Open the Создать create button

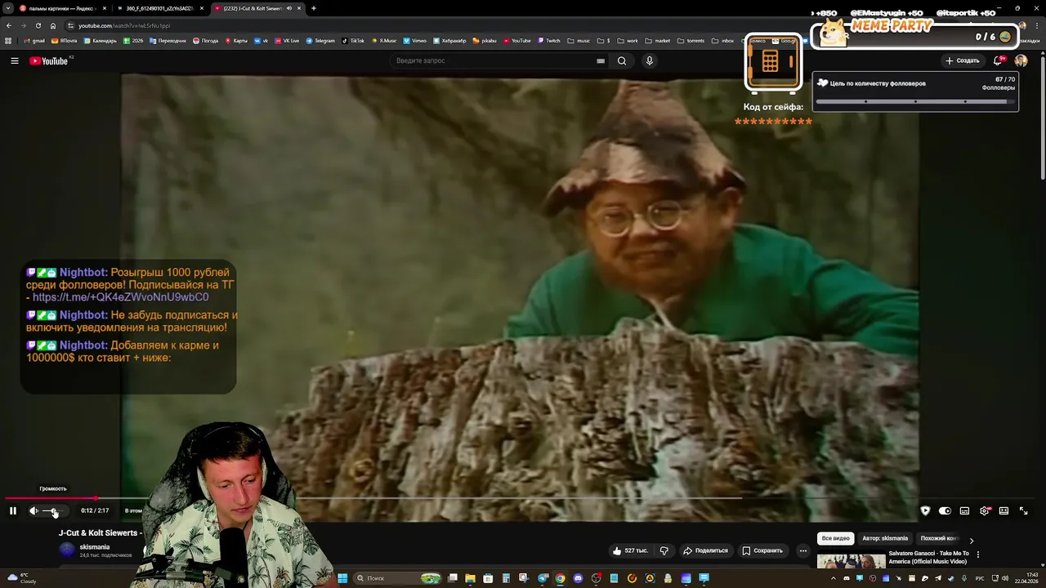click(x=962, y=60)
